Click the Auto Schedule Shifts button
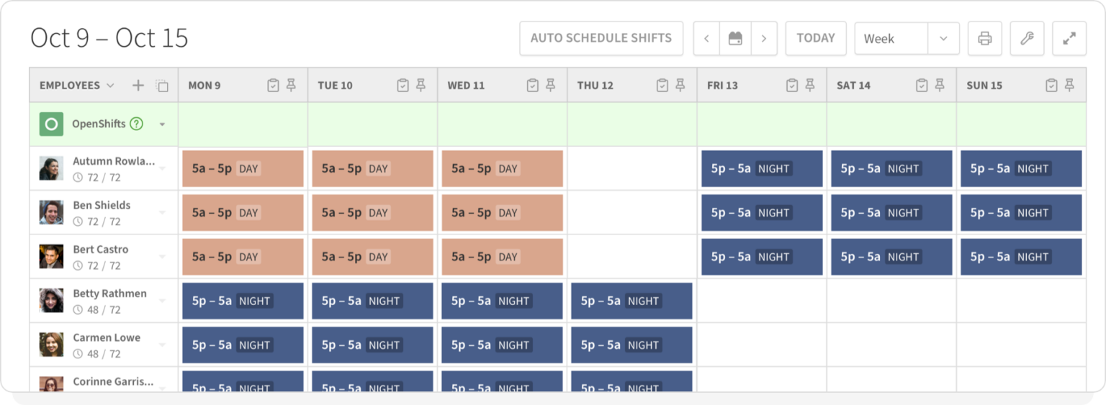 (x=601, y=38)
